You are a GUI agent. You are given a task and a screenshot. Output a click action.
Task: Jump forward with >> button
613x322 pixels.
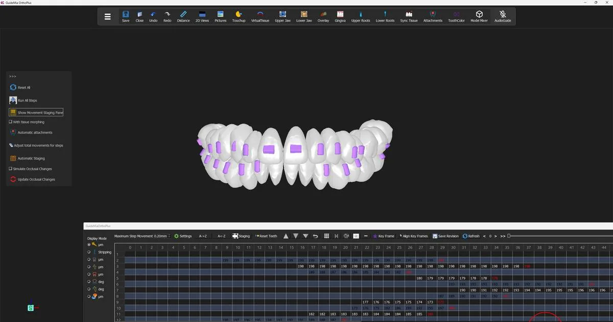coord(503,236)
